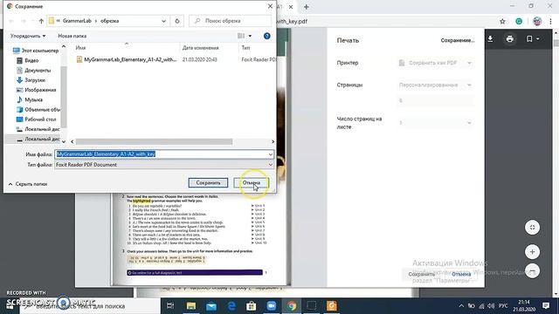Click the Отмена button in save dialog

[251, 182]
